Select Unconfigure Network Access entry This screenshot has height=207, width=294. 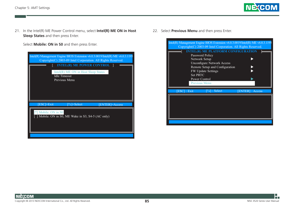click(210, 63)
